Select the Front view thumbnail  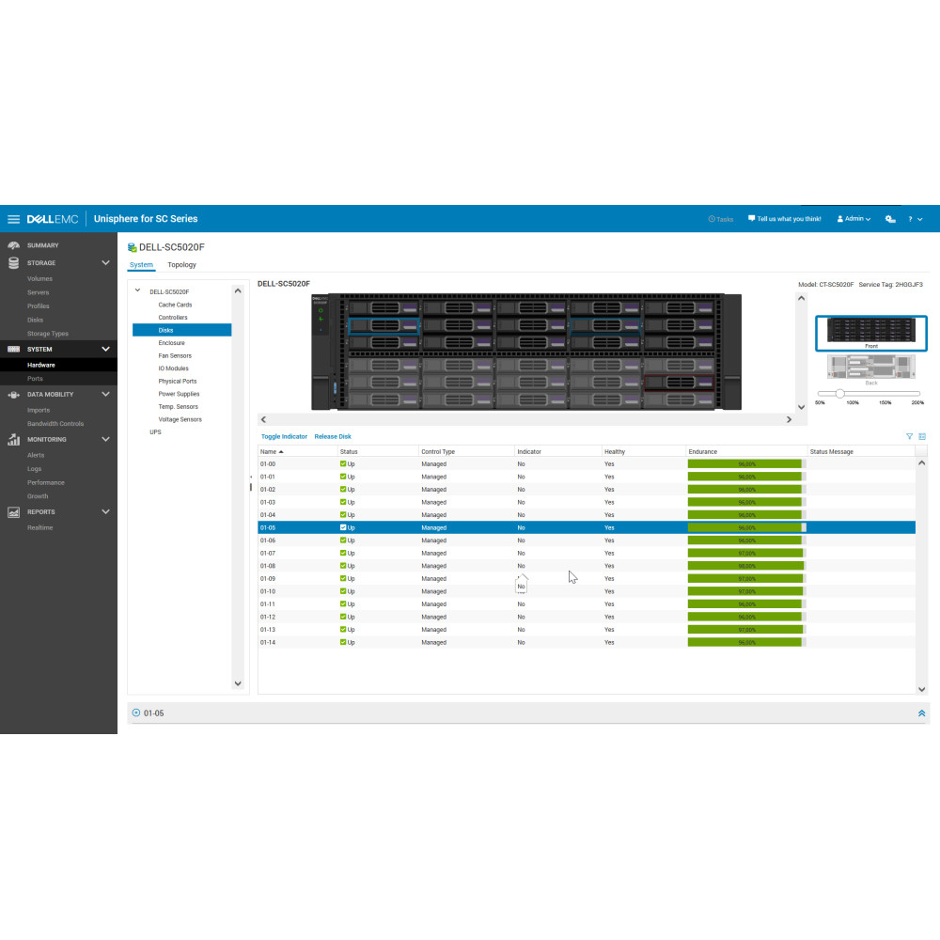pyautogui.click(x=871, y=333)
